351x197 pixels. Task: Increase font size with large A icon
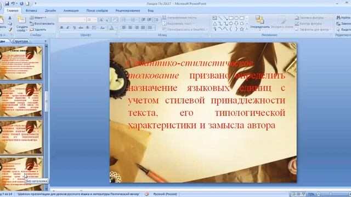[x=101, y=20]
